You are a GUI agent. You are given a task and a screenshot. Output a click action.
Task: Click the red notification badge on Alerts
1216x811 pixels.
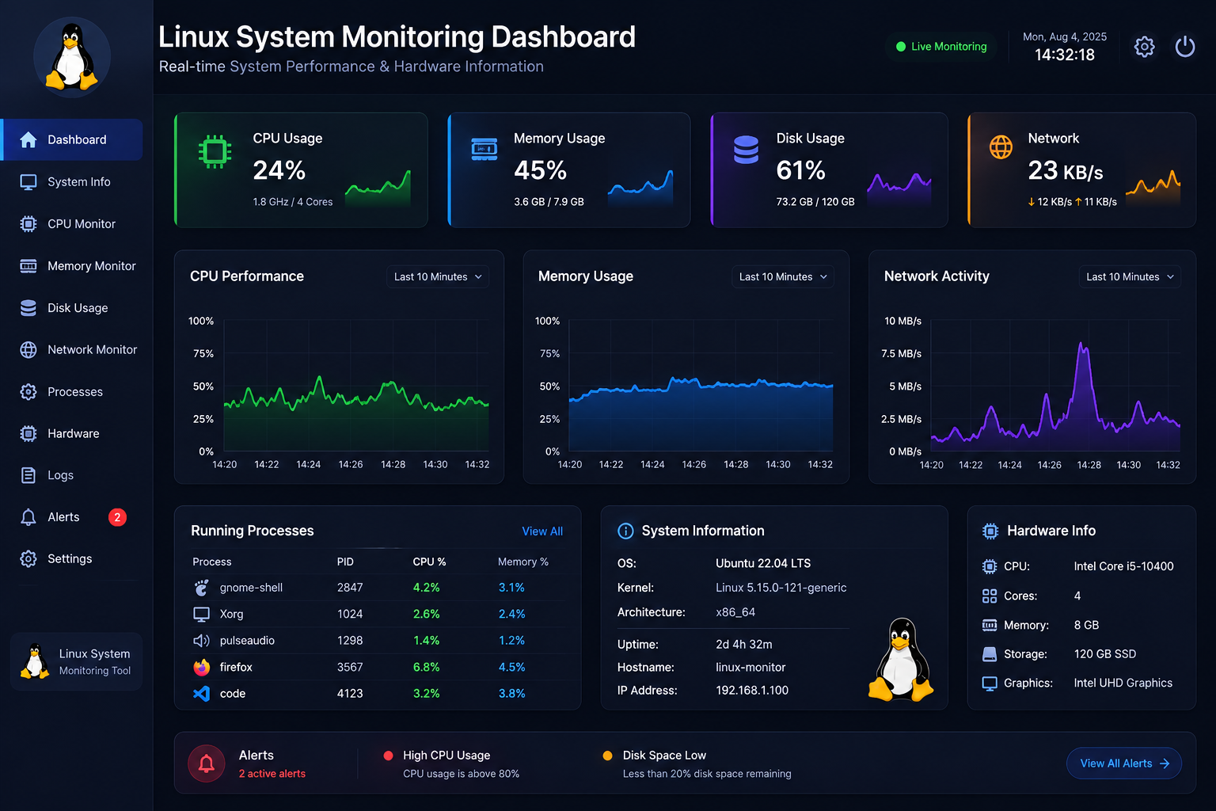pyautogui.click(x=117, y=517)
